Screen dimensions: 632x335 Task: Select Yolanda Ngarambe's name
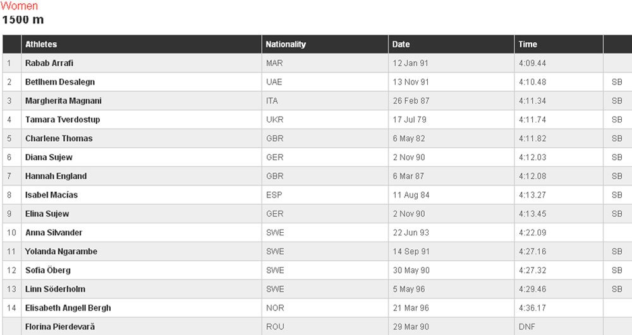pos(61,251)
